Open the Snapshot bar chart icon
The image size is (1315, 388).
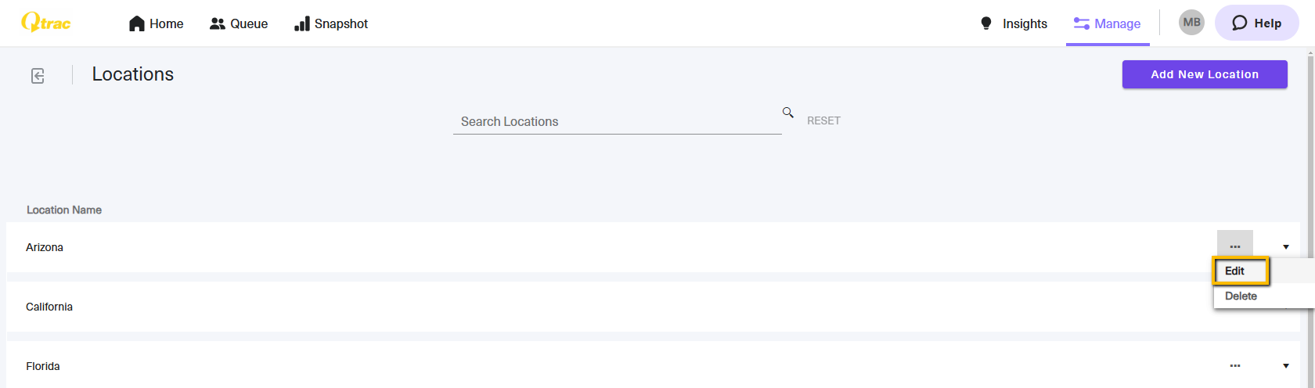[302, 23]
